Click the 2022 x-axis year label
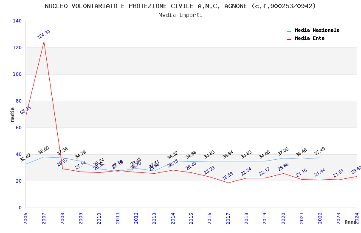This screenshot has height=233, width=361. pos(320,218)
